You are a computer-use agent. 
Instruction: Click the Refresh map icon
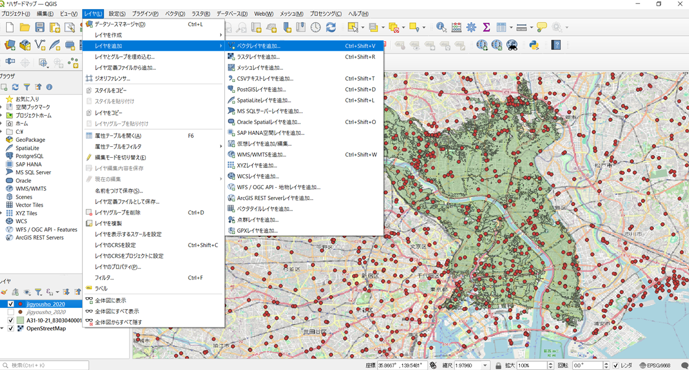click(331, 27)
